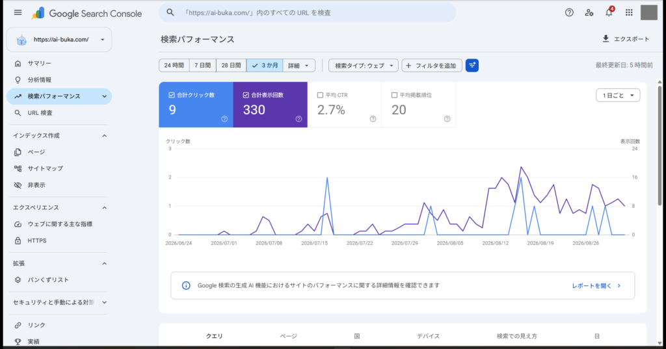
Task: Open users and settings icon
Action: (589, 13)
